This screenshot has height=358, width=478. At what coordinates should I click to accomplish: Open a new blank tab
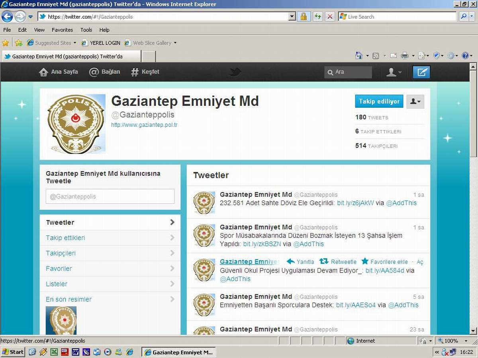tap(149, 56)
